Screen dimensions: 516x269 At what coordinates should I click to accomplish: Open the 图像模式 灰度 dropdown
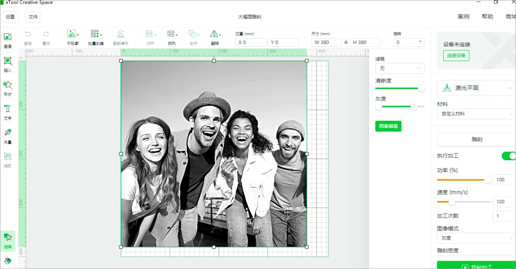tap(476, 238)
